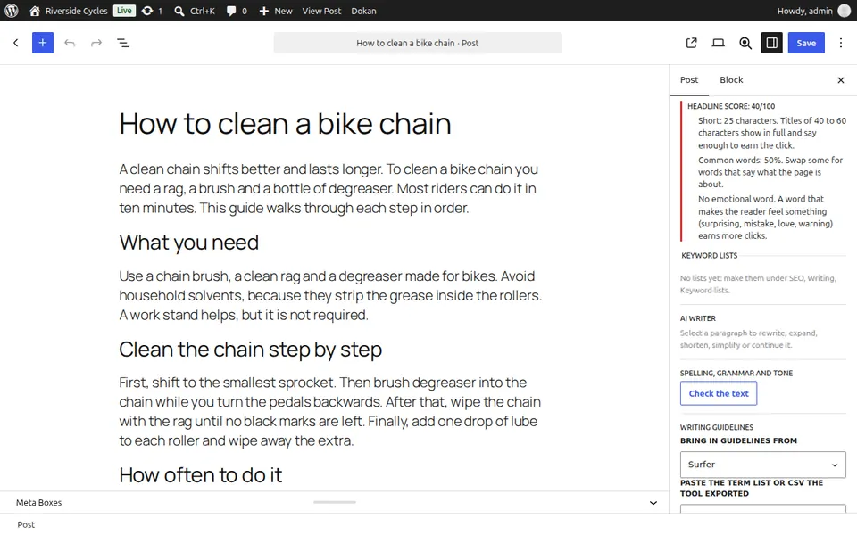Expand the Meta Boxes panel chevron

point(653,503)
